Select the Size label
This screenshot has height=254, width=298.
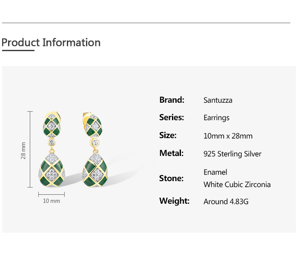(x=168, y=136)
